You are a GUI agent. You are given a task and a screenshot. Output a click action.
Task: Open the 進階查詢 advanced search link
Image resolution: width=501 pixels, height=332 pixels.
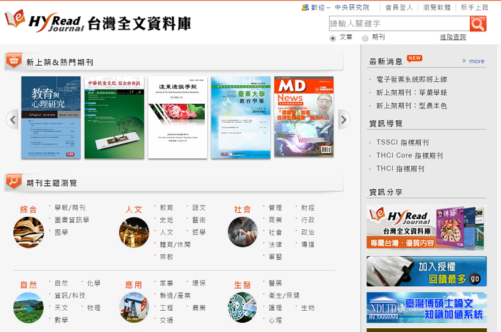(x=453, y=38)
